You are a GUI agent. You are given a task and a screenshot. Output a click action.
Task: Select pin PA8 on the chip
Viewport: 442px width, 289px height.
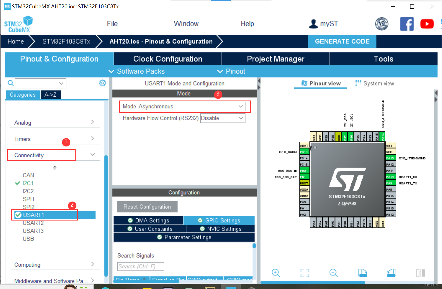click(390, 190)
